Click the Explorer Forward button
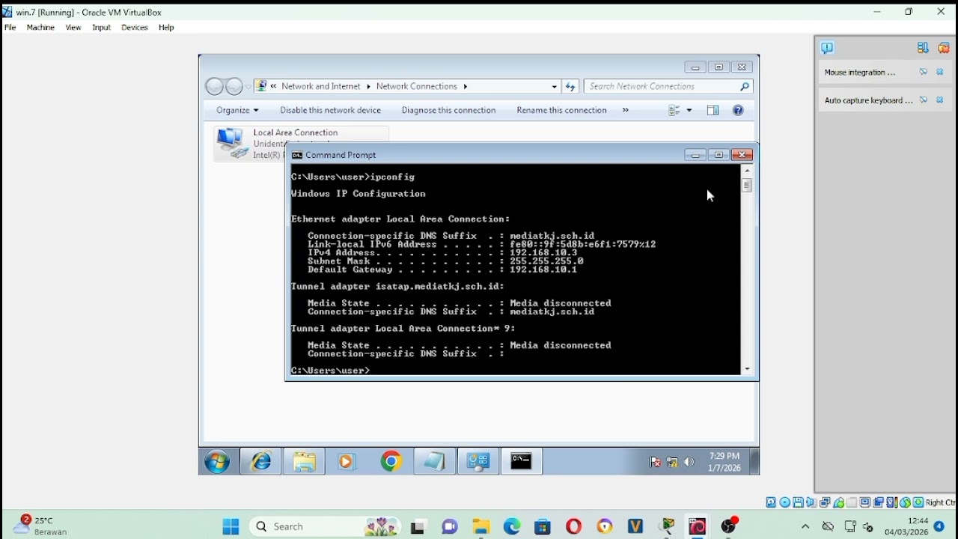This screenshot has width=958, height=539. (234, 87)
